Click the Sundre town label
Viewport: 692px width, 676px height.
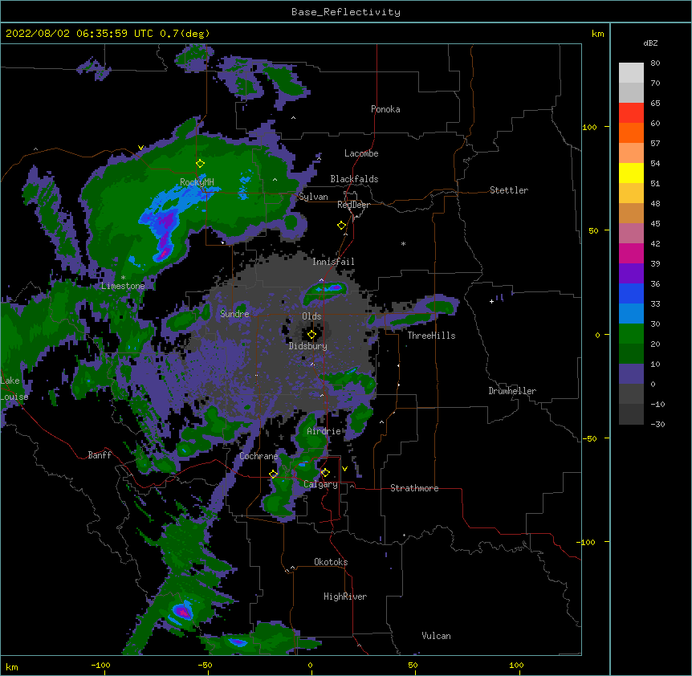(x=234, y=314)
